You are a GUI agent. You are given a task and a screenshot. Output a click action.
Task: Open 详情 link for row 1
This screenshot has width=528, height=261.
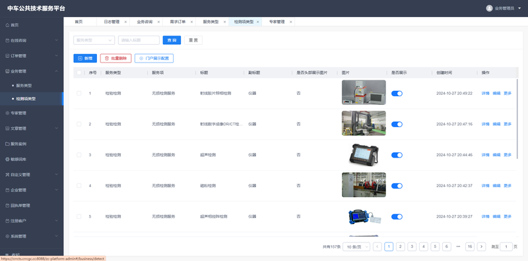click(x=485, y=93)
